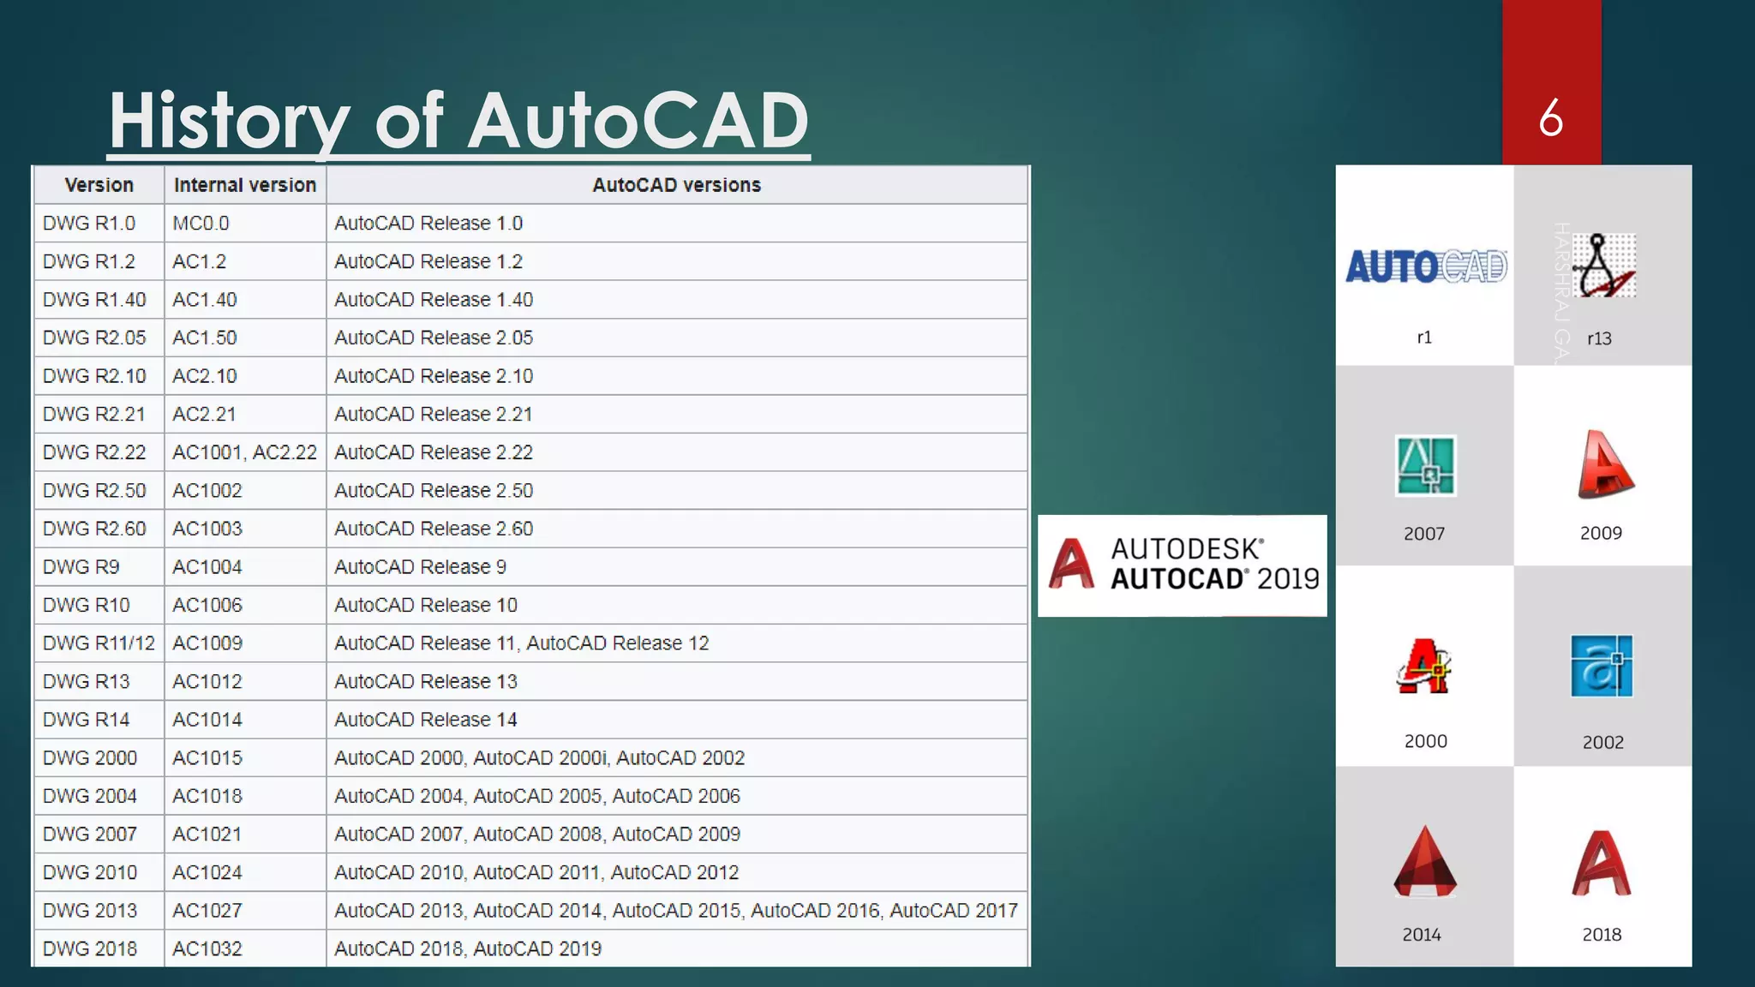Select the AC2.21 cell
1755x987 pixels.
pyautogui.click(x=245, y=414)
